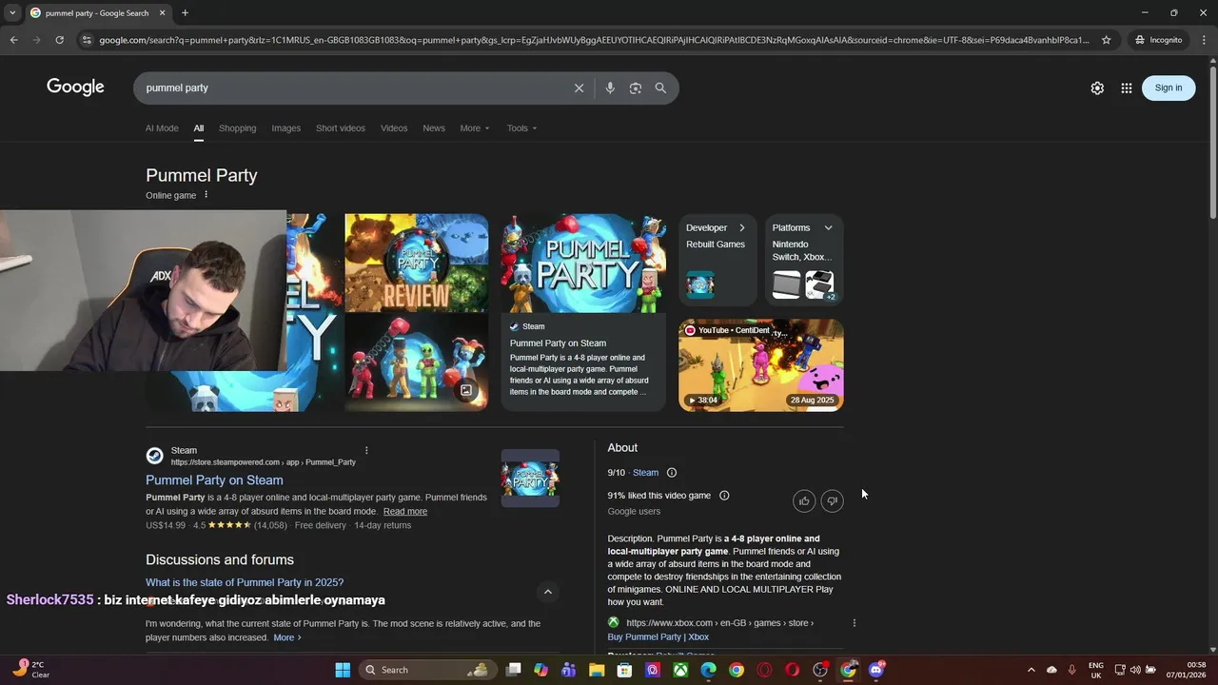Click the More link under discussion snippet
Screen dimensions: 1218x685
click(287, 637)
